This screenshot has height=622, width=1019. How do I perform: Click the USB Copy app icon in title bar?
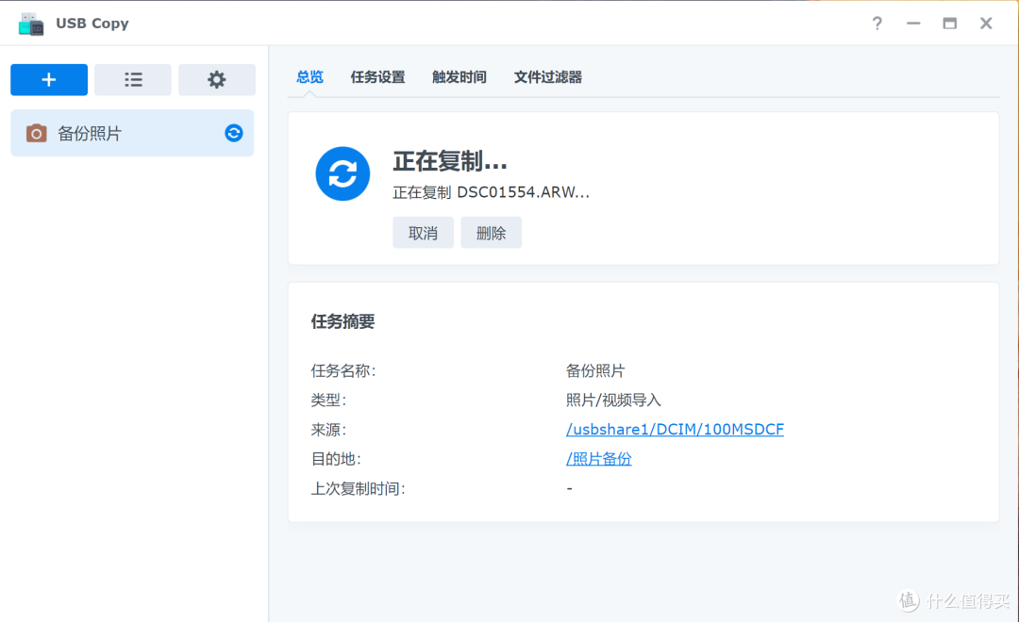[30, 24]
